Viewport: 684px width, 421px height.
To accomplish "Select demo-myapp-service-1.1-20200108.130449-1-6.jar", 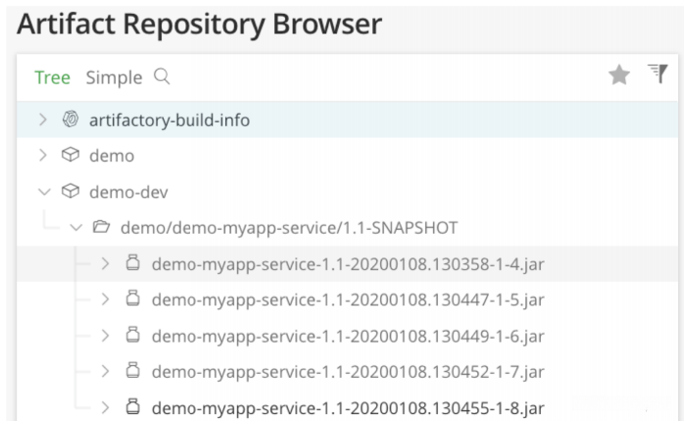I will [347, 335].
